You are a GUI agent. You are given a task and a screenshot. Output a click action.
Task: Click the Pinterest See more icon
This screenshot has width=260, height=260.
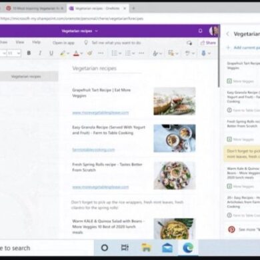pyautogui.click(x=231, y=229)
